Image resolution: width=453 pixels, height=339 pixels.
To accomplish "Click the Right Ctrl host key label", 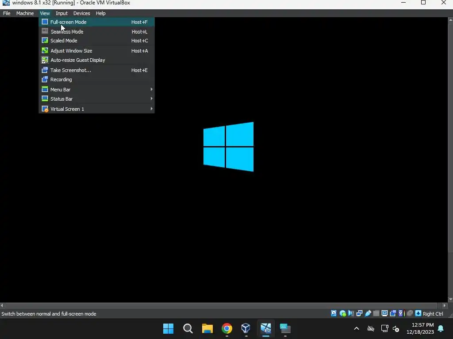I will (433, 314).
